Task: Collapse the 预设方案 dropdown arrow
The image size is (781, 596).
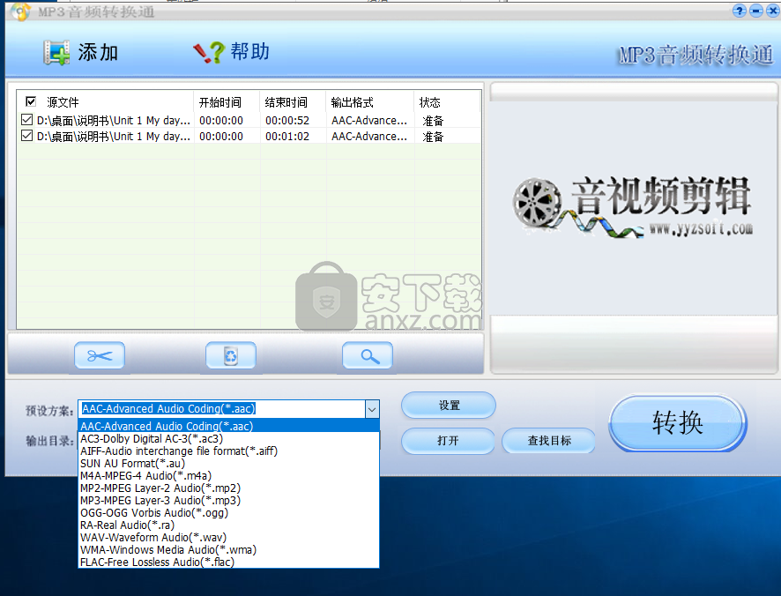Action: (x=372, y=410)
